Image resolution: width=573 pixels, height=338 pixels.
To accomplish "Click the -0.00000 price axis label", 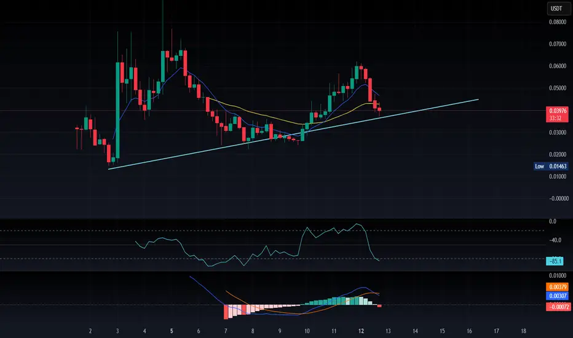I will pos(559,198).
